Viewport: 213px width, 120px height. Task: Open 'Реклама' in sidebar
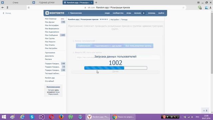(x=48, y=59)
